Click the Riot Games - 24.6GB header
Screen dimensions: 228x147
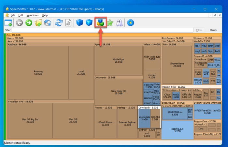(x=177, y=38)
